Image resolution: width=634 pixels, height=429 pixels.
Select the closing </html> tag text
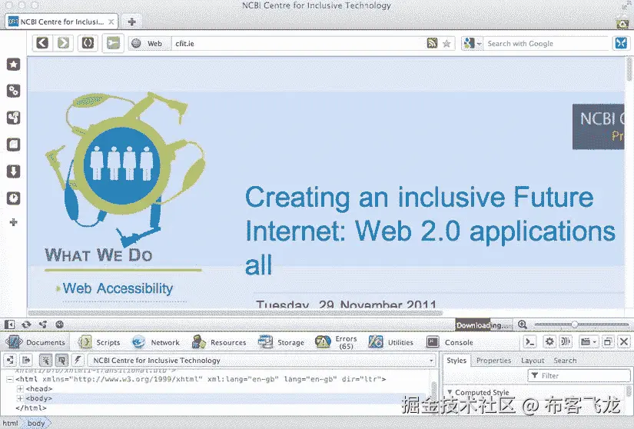coord(31,408)
